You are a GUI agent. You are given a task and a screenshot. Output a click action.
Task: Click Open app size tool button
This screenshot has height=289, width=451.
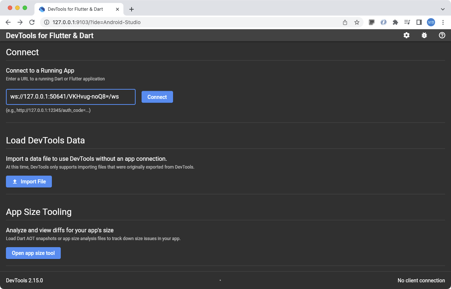33,253
